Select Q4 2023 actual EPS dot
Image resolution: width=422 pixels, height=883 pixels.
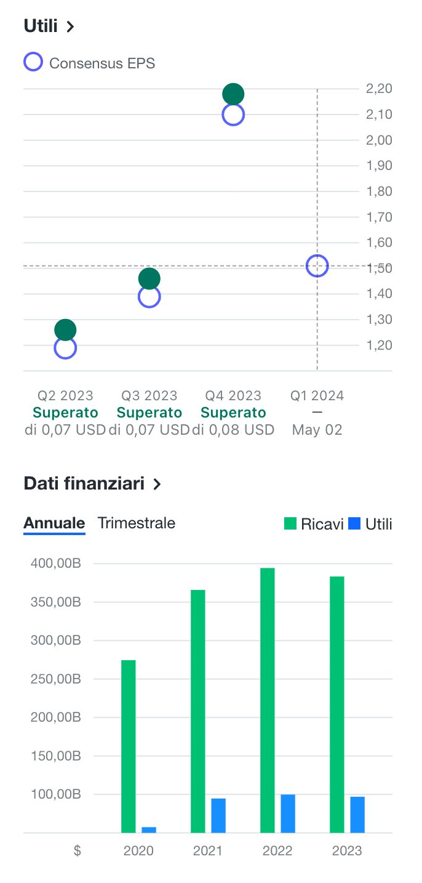pyautogui.click(x=233, y=94)
